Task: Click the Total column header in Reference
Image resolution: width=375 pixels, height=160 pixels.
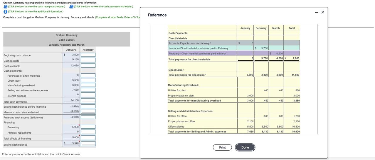Action: point(292,28)
